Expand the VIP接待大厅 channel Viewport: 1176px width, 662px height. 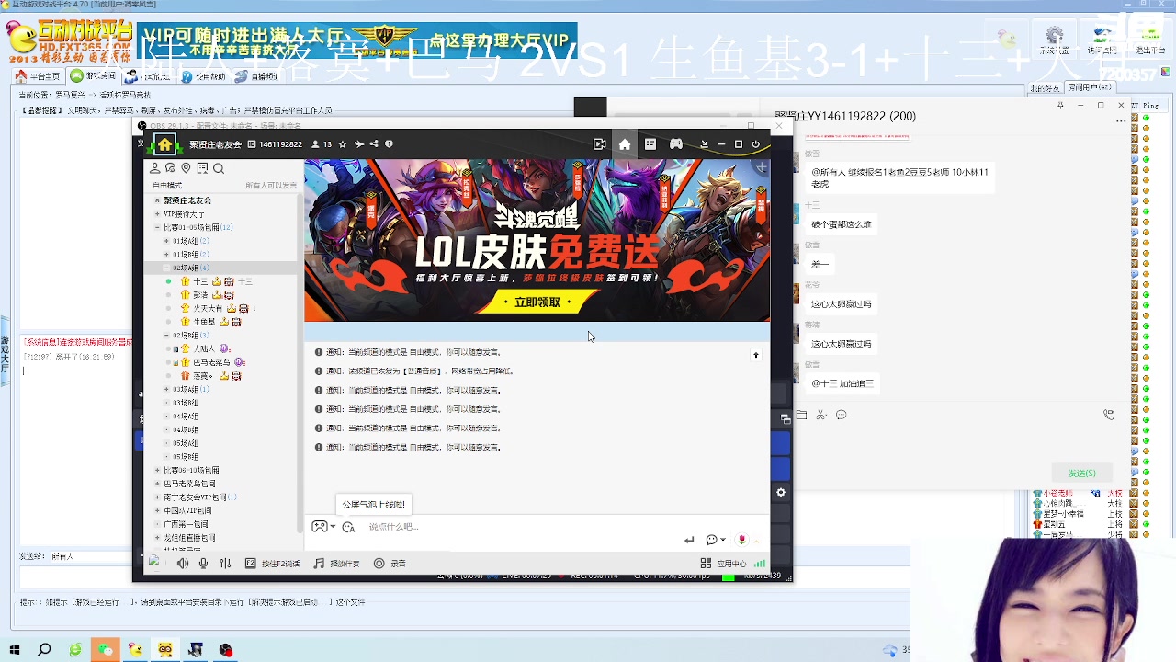pos(157,214)
